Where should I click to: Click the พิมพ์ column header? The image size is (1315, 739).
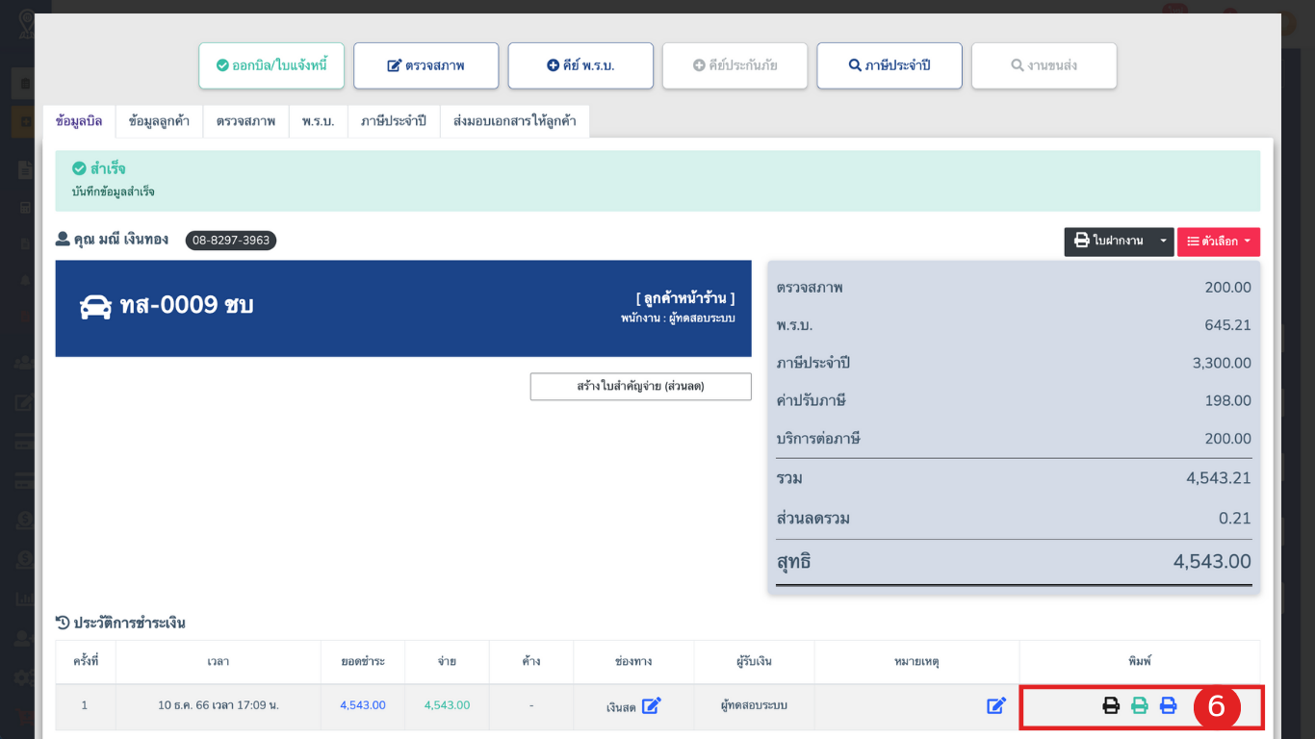point(1140,662)
